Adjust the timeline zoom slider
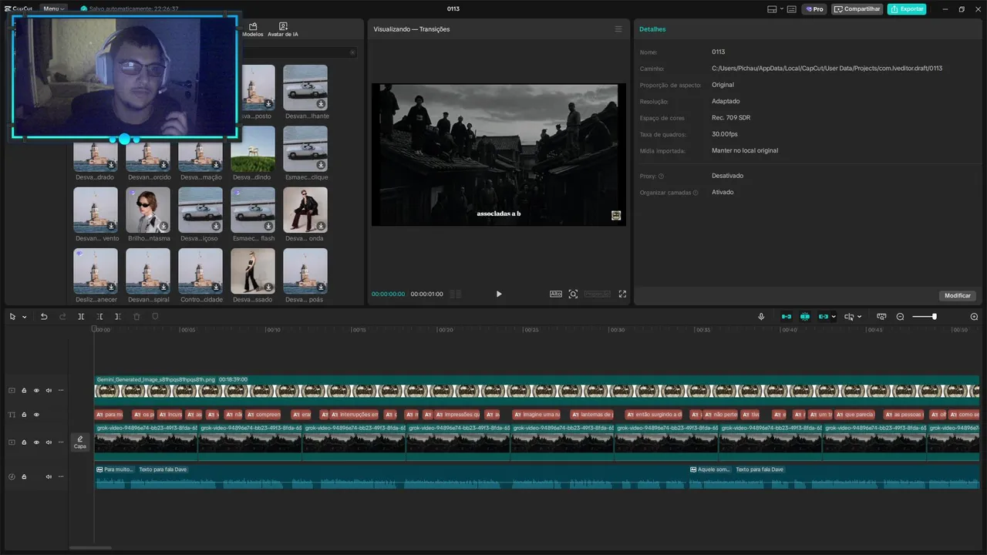Screen dimensions: 987x555 pyautogui.click(x=924, y=317)
